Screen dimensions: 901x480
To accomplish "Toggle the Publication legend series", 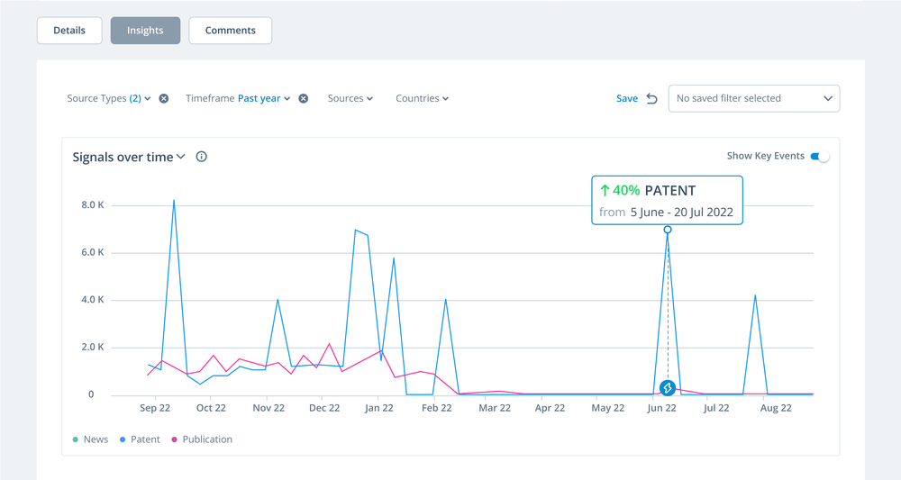I will 202,439.
